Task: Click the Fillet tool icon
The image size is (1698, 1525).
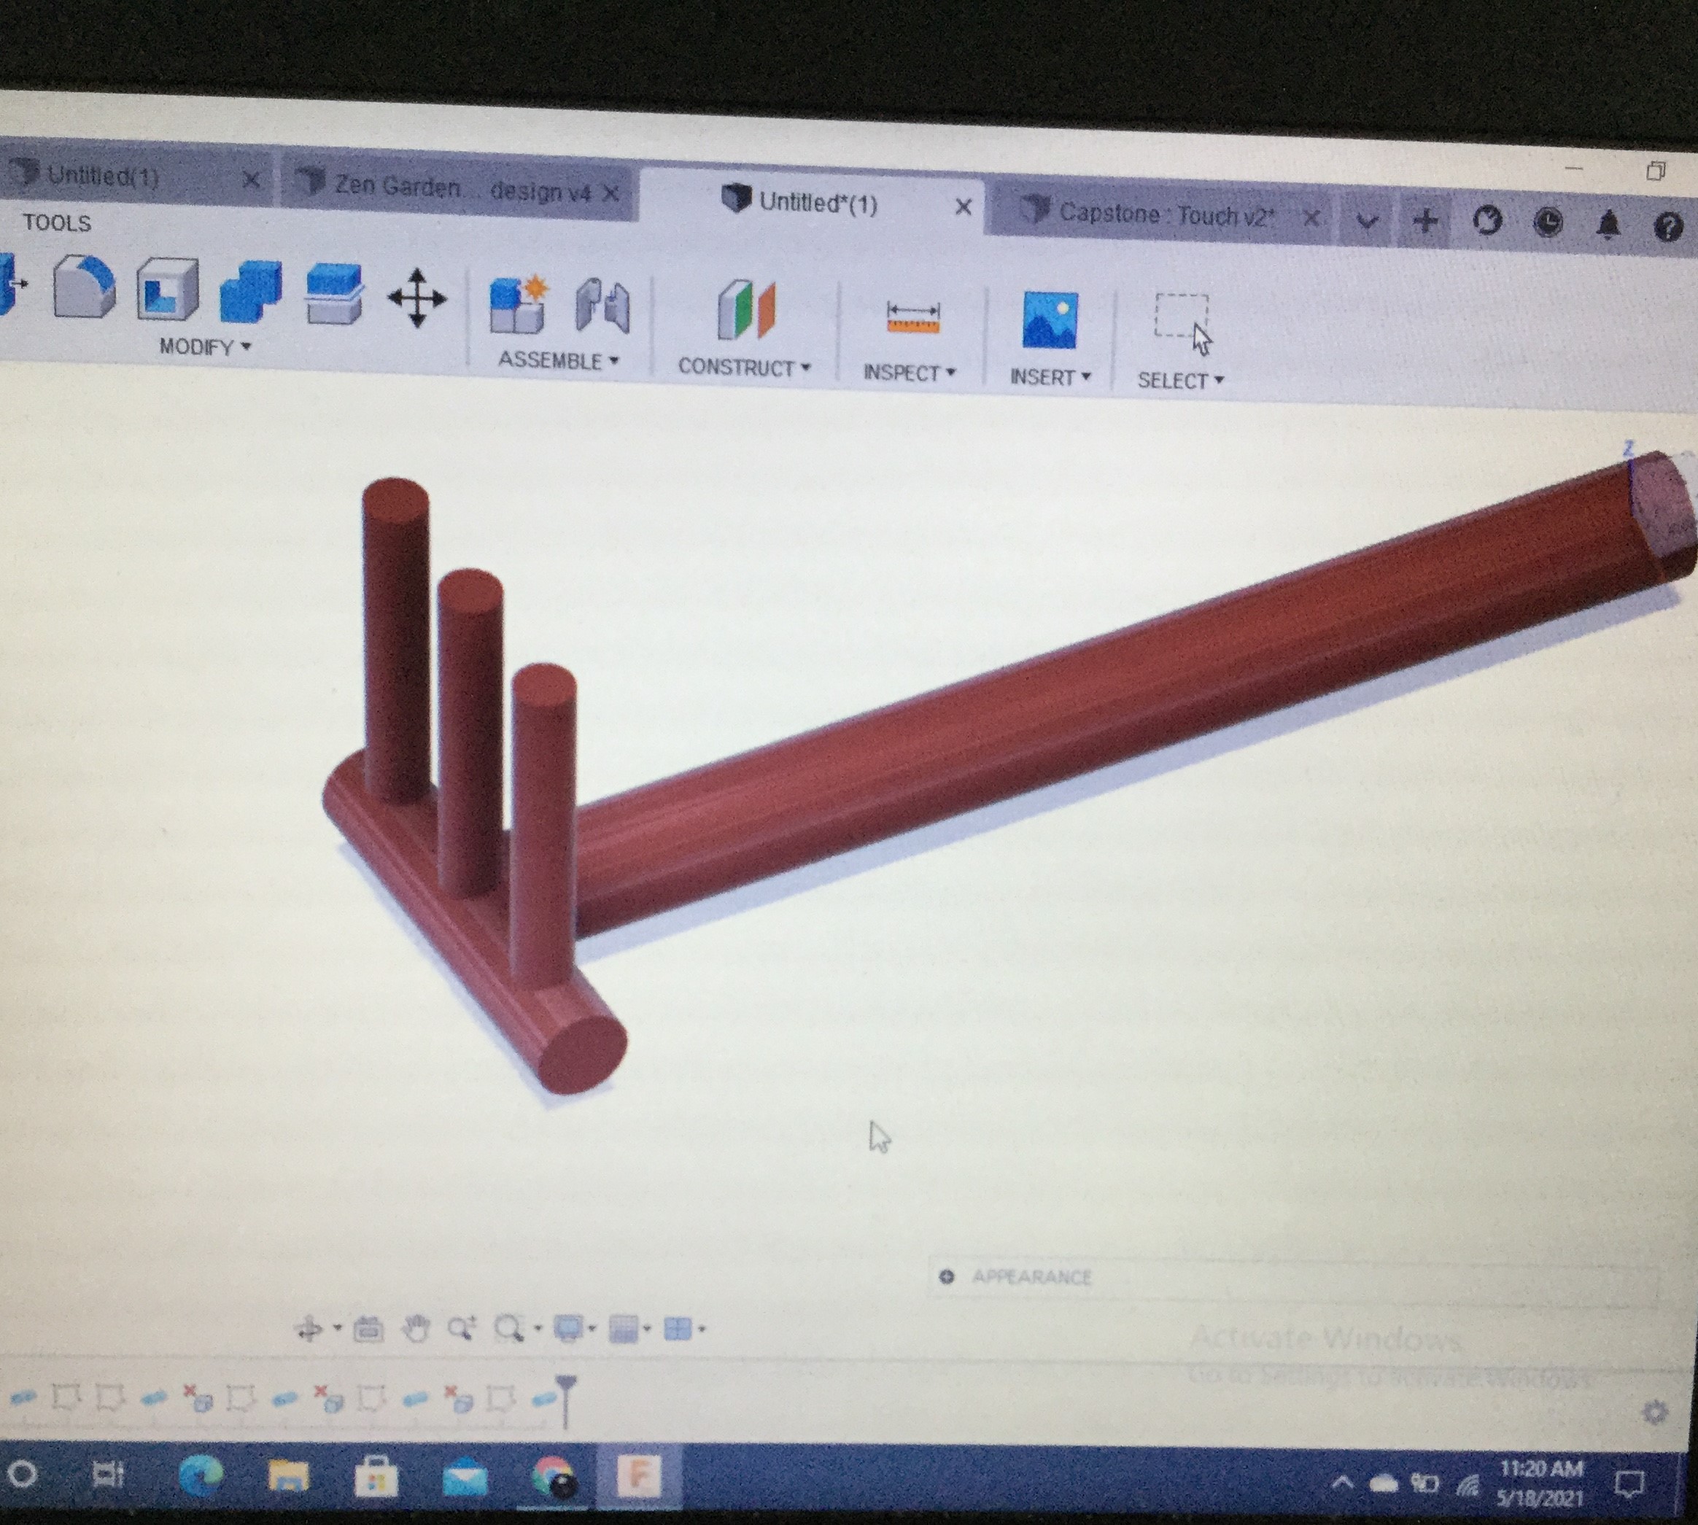Action: click(84, 288)
